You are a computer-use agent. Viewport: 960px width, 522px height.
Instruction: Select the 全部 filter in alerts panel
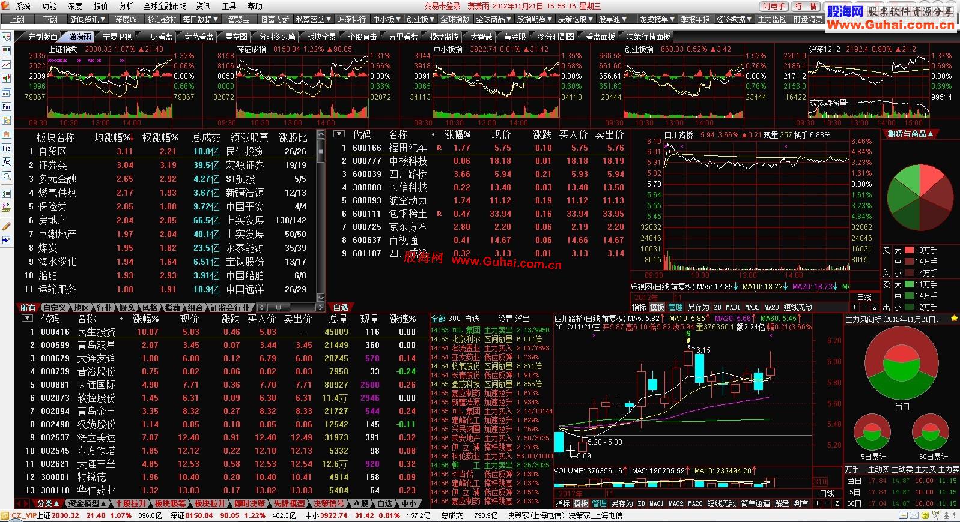point(438,319)
